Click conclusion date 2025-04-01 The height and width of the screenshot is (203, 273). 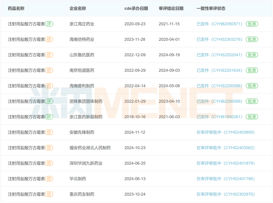[169, 40]
